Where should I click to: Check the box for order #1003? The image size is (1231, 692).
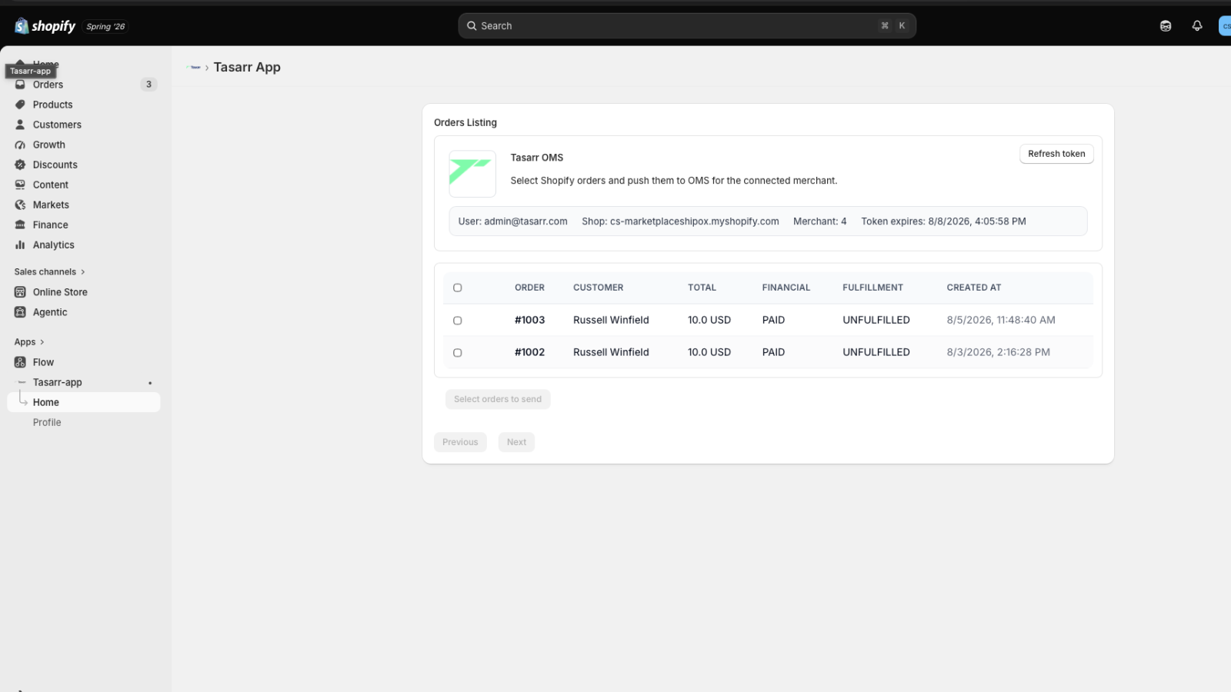tap(458, 321)
